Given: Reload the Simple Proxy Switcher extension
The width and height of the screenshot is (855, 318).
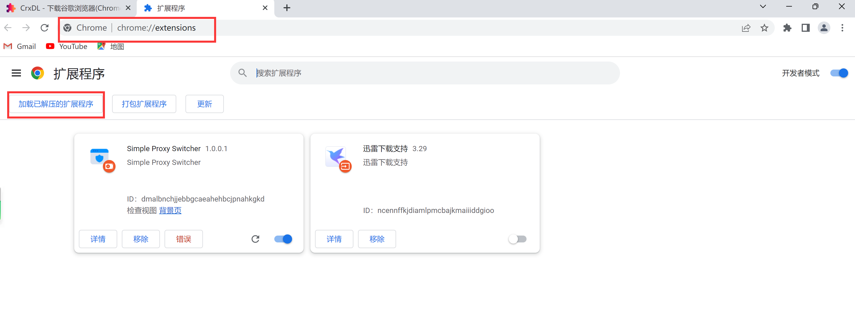Looking at the screenshot, I should [x=255, y=239].
